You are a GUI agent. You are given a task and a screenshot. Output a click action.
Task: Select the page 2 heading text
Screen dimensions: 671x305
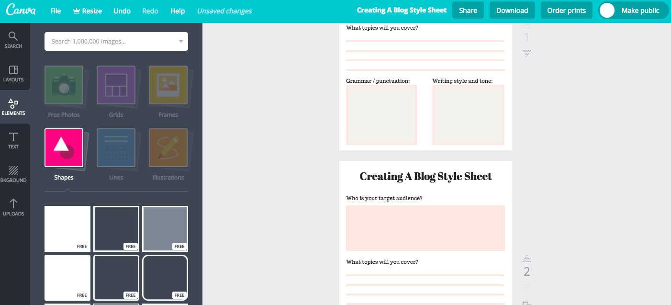(x=425, y=176)
